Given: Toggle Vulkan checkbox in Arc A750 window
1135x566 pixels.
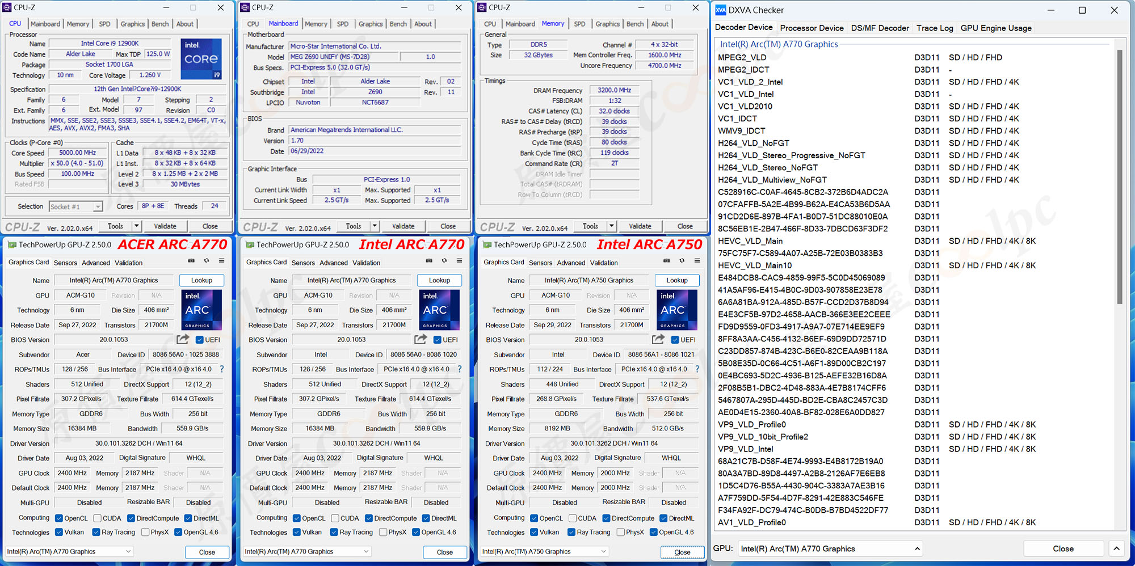Looking at the screenshot, I should pyautogui.click(x=534, y=532).
